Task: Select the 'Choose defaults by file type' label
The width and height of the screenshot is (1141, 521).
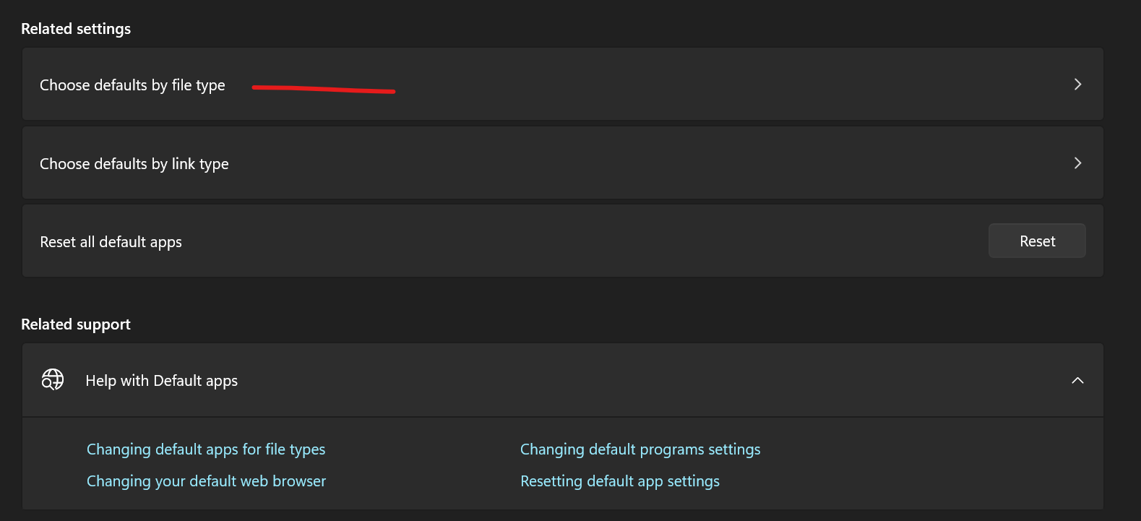Action: pos(132,85)
